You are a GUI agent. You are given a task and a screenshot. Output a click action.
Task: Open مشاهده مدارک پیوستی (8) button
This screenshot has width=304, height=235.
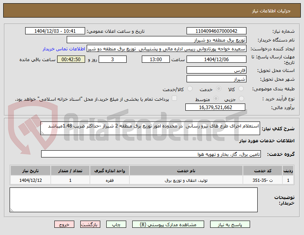168,224
